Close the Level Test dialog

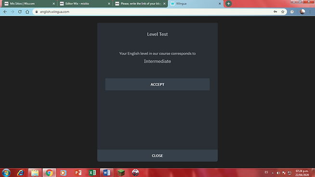(x=157, y=155)
